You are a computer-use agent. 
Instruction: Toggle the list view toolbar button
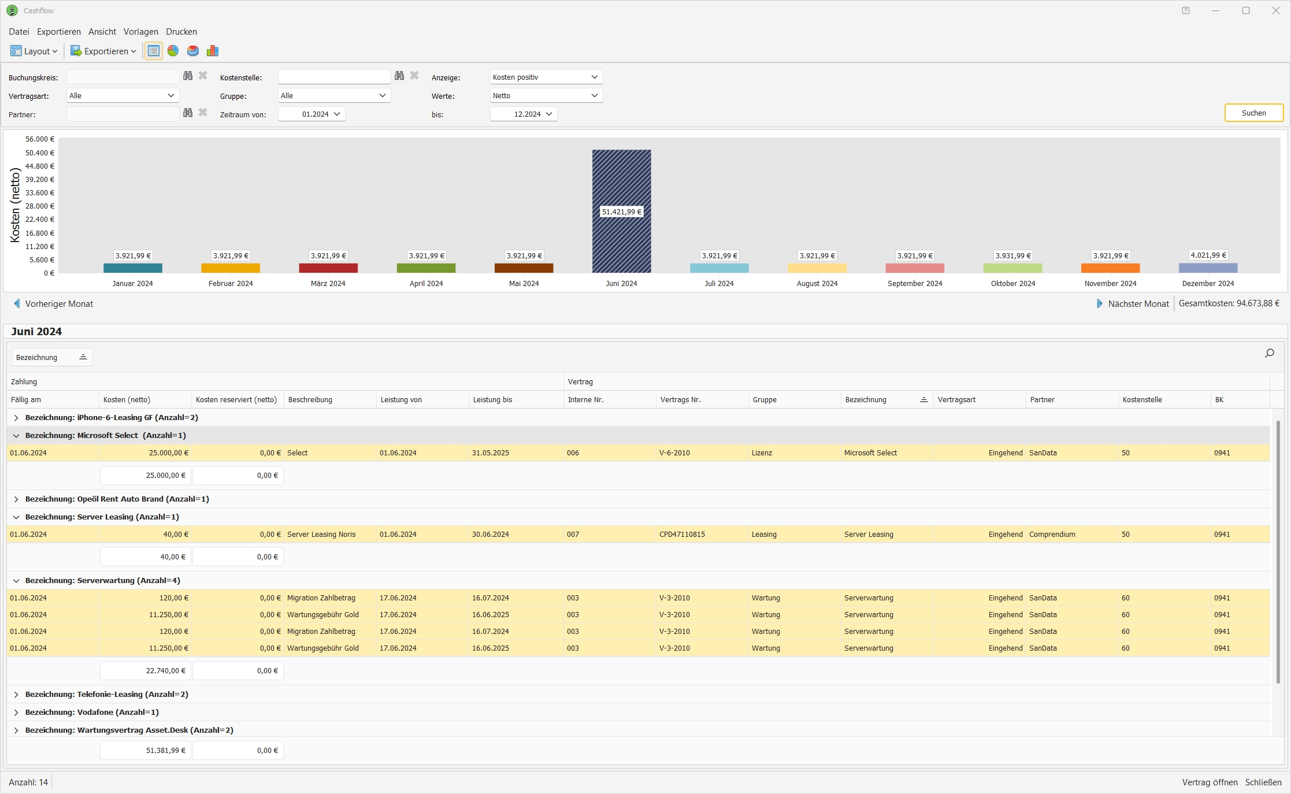tap(153, 51)
